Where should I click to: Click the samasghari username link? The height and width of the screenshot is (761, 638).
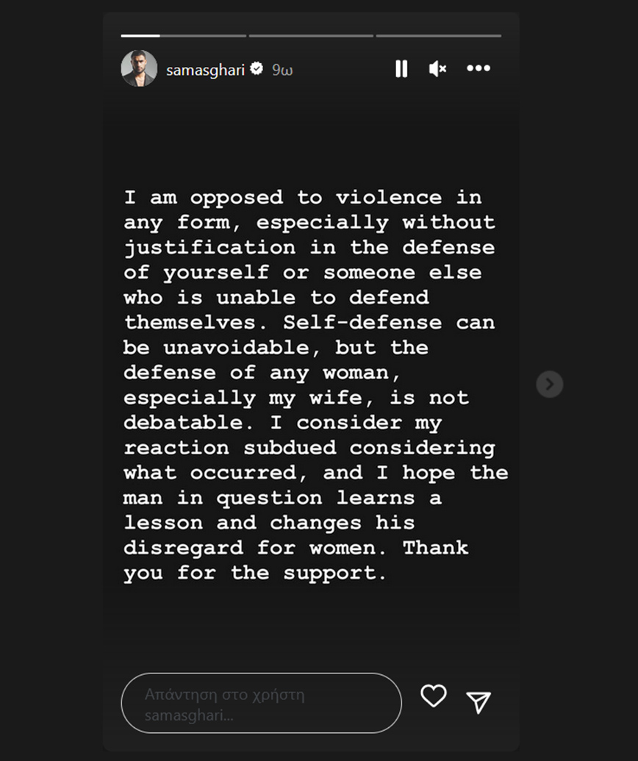point(207,70)
